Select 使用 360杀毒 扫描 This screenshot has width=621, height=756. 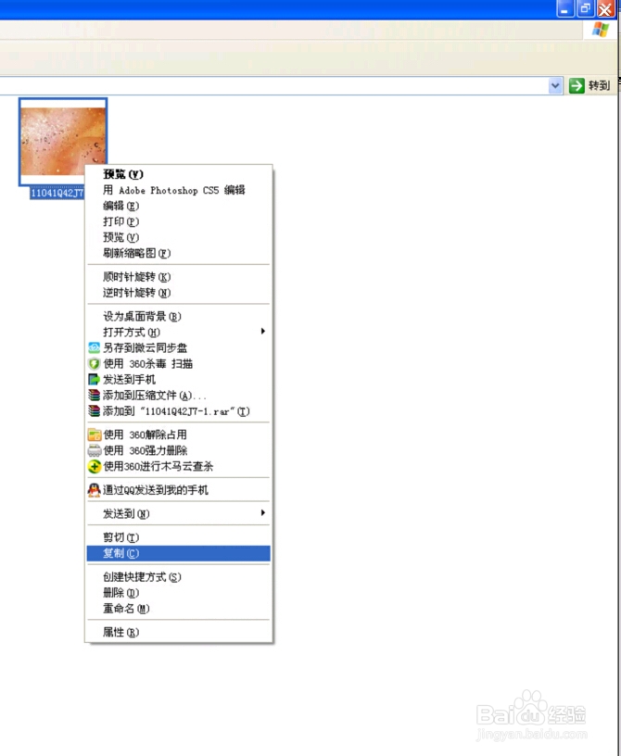pyautogui.click(x=179, y=363)
